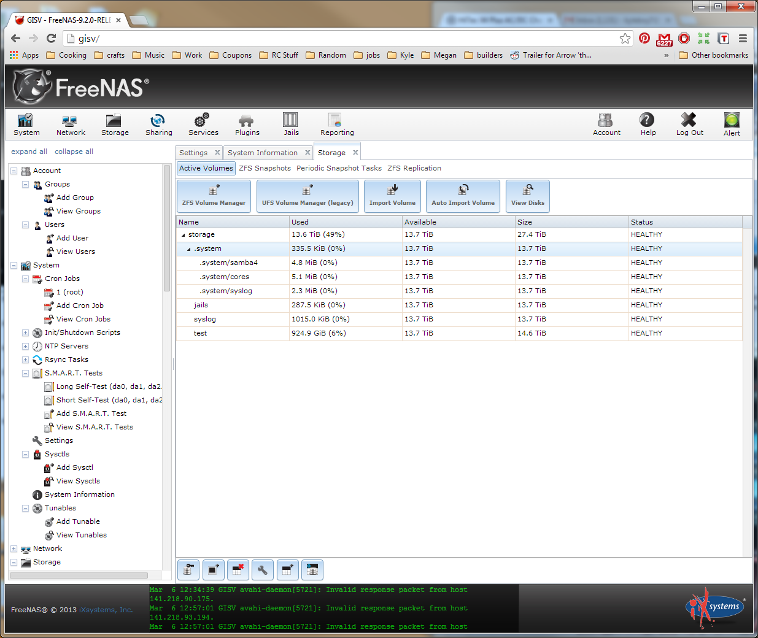The image size is (758, 638).
Task: Collapse the Account tree node
Action: point(14,171)
